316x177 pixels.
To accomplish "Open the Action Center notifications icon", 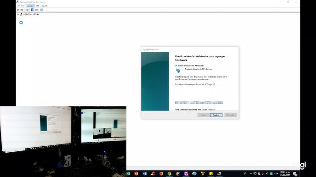I will tap(295, 174).
